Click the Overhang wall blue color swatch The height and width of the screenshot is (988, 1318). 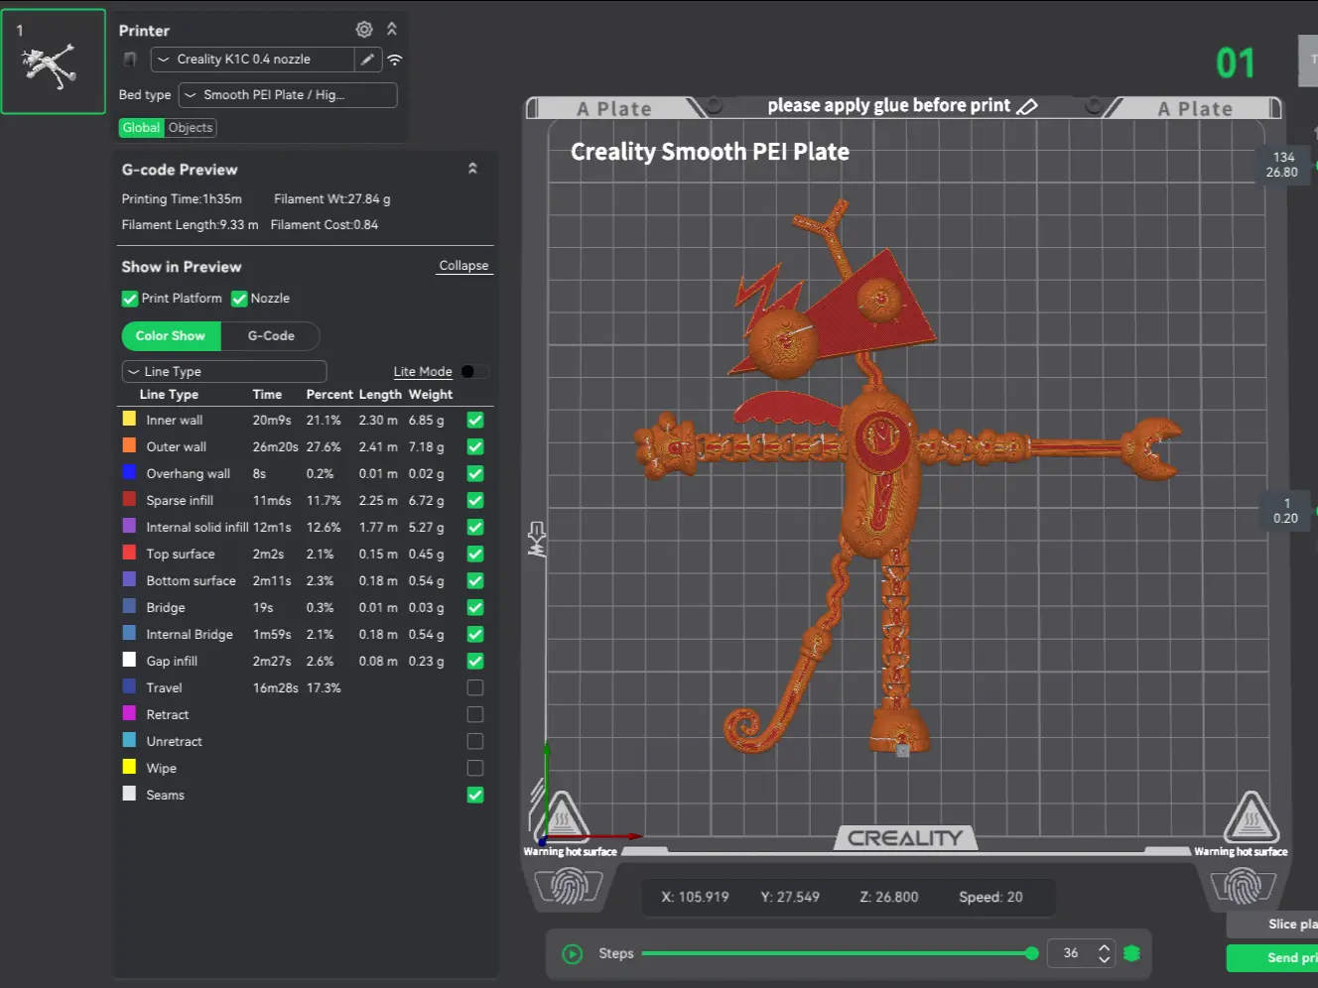point(129,473)
